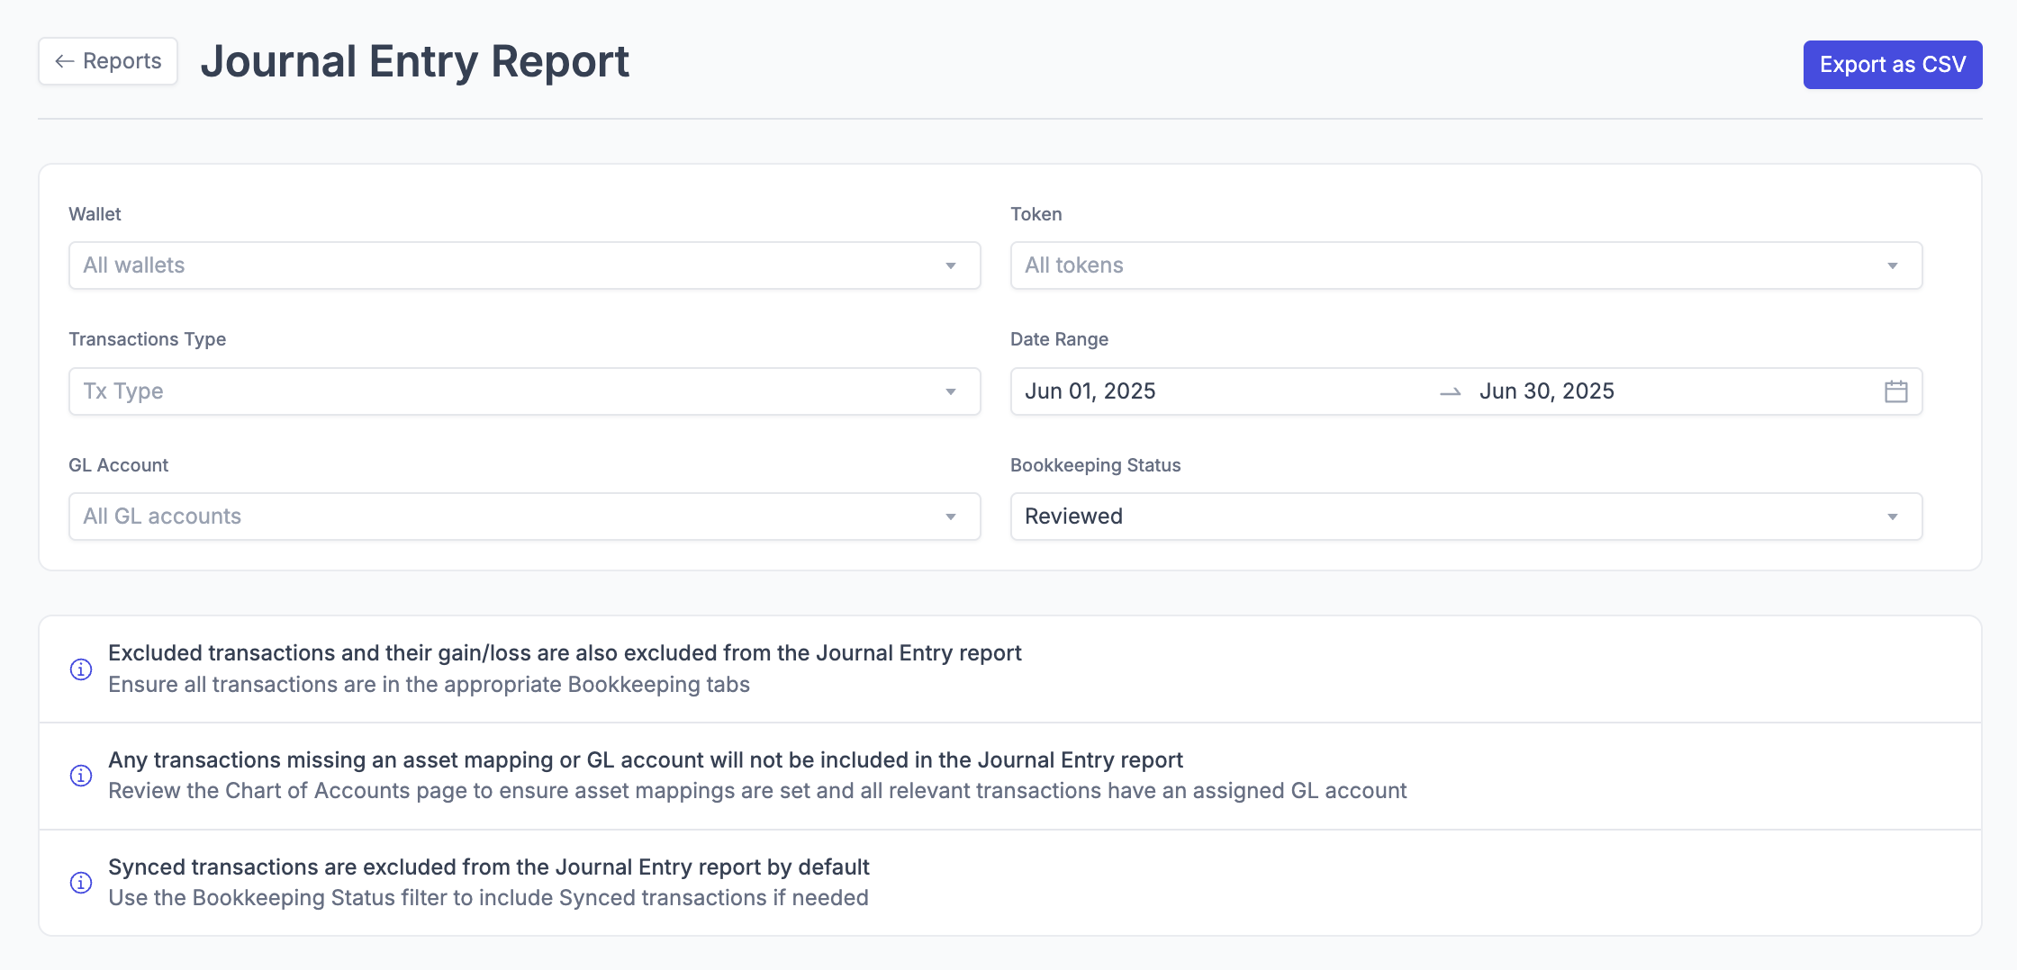2017x970 pixels.
Task: Expand the All wallets dropdown
Action: pyautogui.click(x=524, y=265)
